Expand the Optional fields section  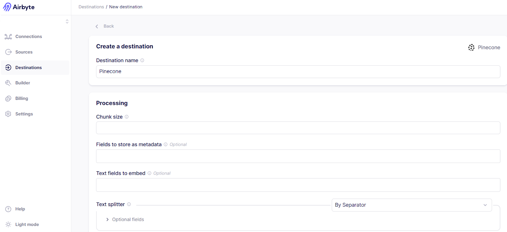pos(125,220)
